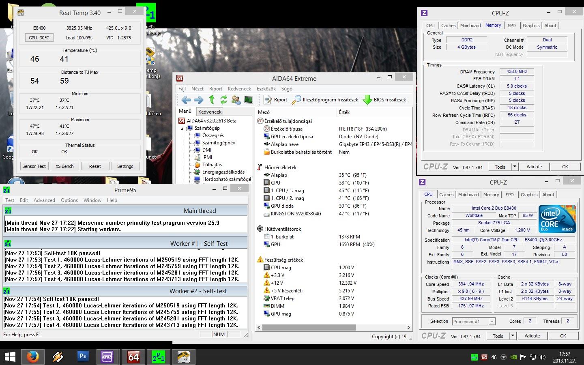Image resolution: width=584 pixels, height=365 pixels.
Task: Click AIDA64 horizontal scrollbar right arrow
Action: [409, 327]
